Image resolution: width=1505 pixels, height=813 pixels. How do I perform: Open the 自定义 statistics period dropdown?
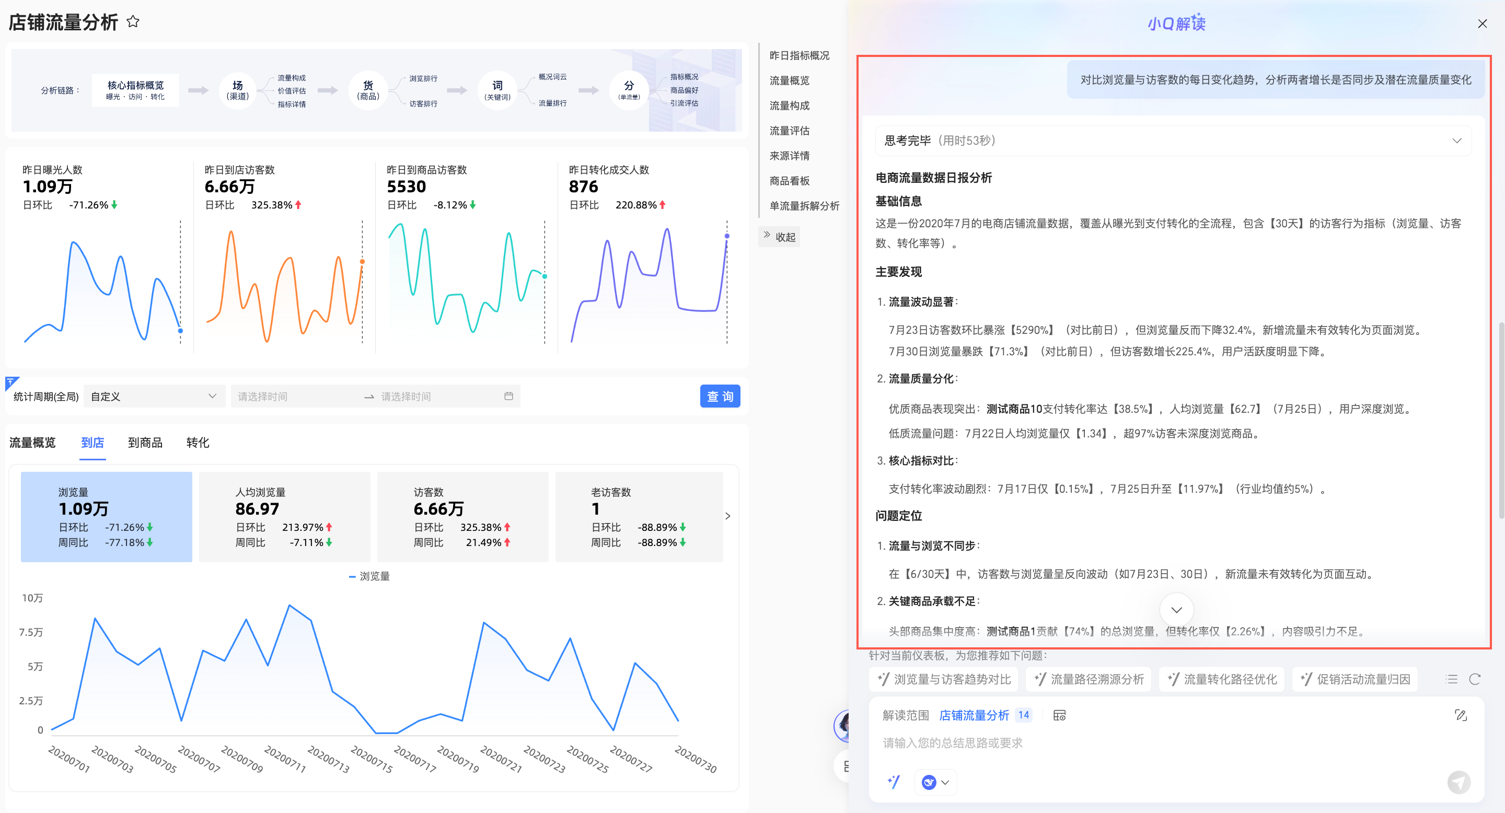[x=154, y=396]
